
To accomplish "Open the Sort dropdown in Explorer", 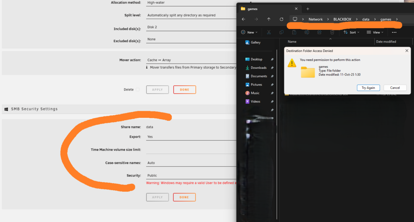I will point(351,32).
